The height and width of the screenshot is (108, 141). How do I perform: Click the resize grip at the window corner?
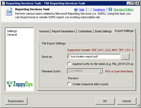pyautogui.click(x=139, y=105)
